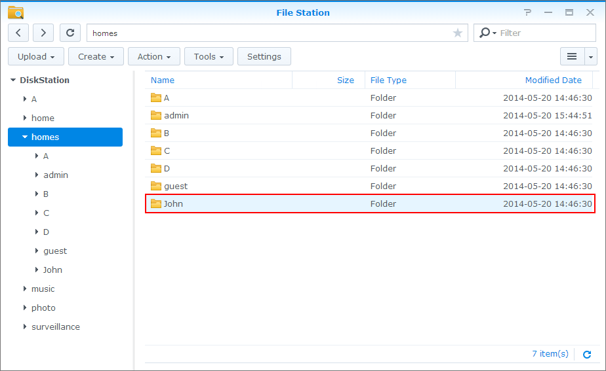Click the folder icon next to John
The image size is (606, 371).
155,203
